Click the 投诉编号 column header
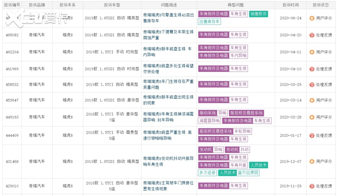The width and height of the screenshot is (337, 196). click(12, 5)
